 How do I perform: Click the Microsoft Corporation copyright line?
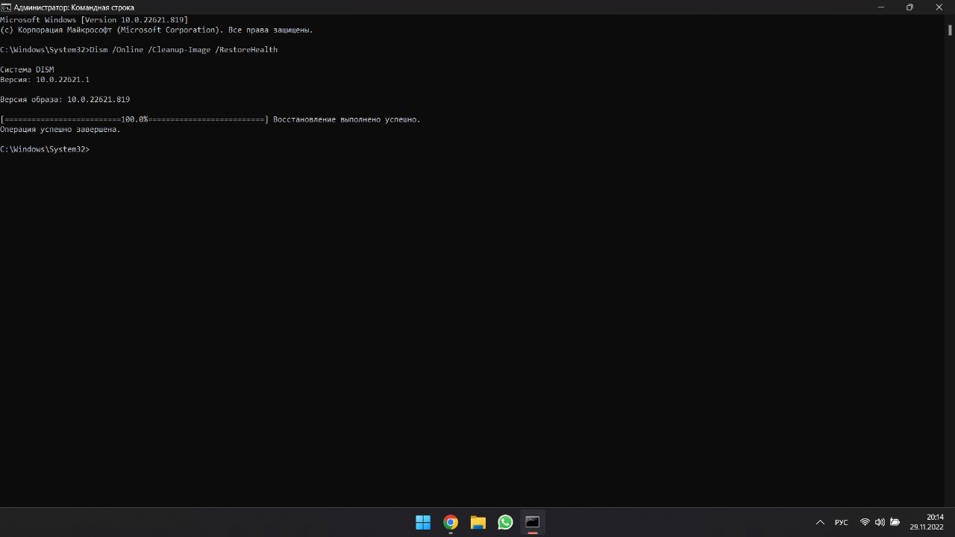coord(157,30)
